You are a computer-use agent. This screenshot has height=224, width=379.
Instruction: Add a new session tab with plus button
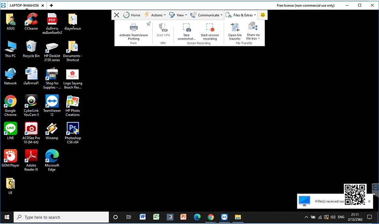51,5
